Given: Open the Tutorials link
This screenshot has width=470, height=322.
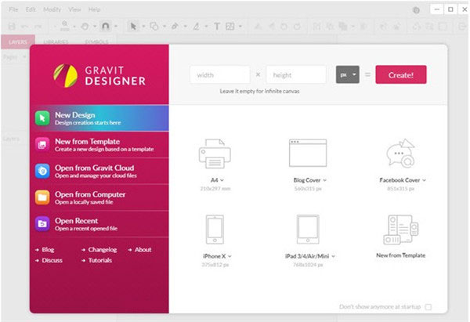Looking at the screenshot, I should (x=100, y=260).
